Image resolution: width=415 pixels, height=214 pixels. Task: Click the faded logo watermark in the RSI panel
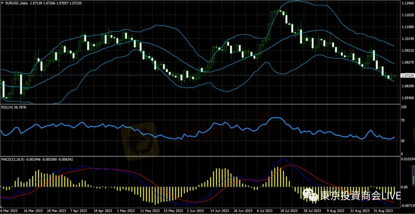136,143
